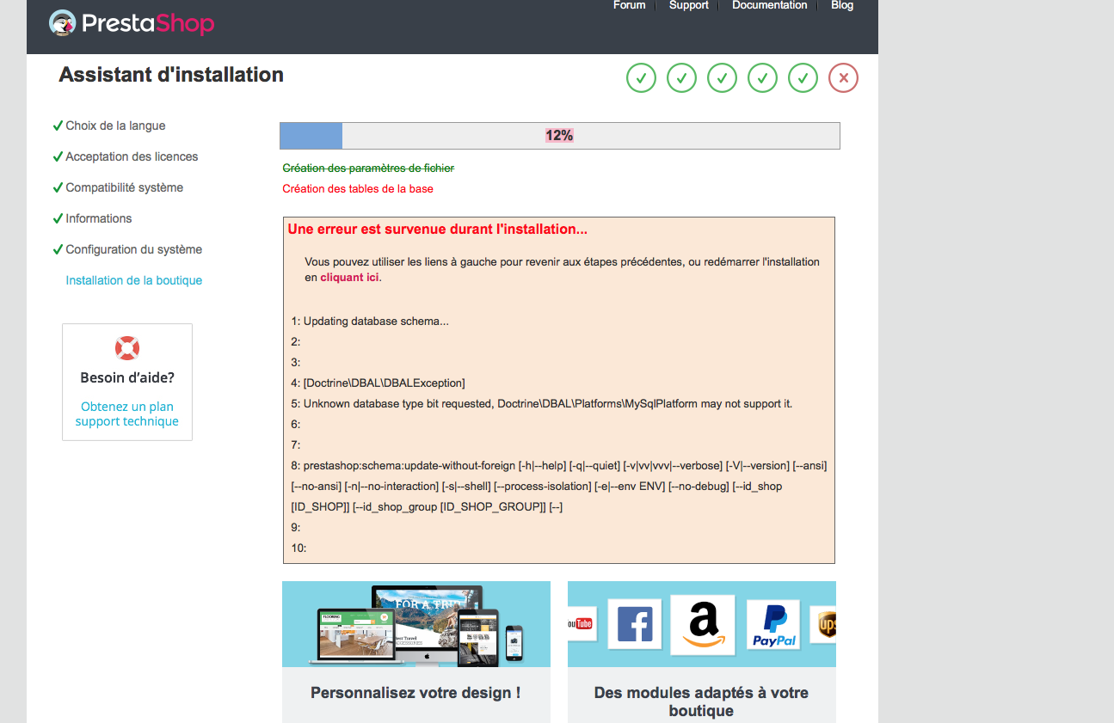Click the PayPal module icon
Screen dimensions: 1114x723
click(x=773, y=625)
